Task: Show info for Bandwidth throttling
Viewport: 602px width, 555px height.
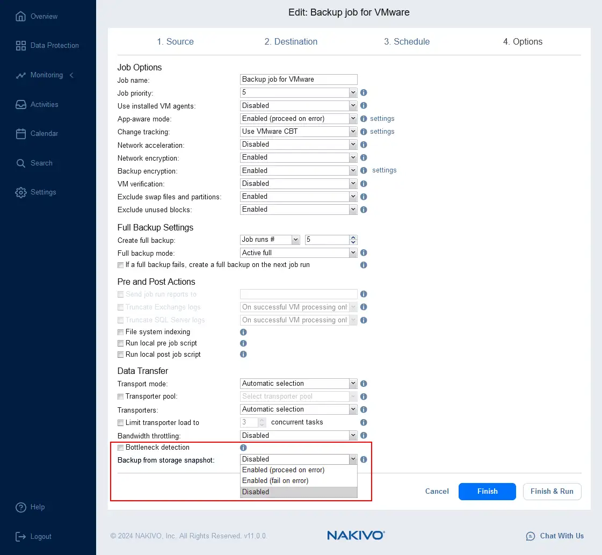Action: coord(364,435)
